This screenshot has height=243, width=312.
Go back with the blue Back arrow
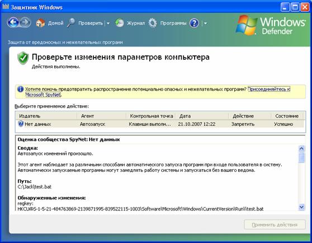(x=13, y=22)
